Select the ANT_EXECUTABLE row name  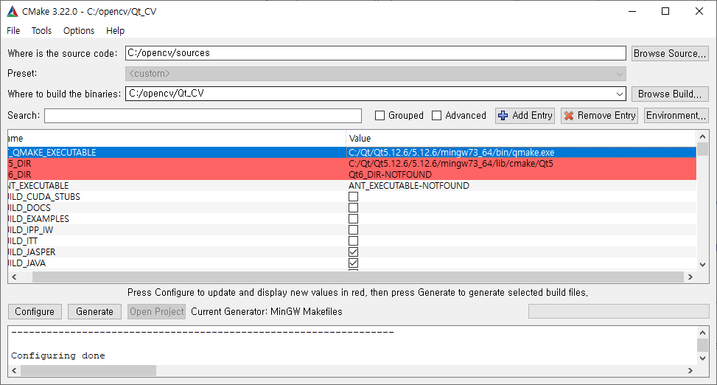[x=38, y=185]
